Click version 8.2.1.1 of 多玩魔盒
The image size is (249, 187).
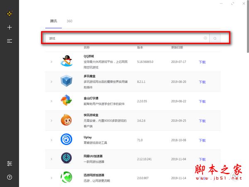(x=141, y=82)
